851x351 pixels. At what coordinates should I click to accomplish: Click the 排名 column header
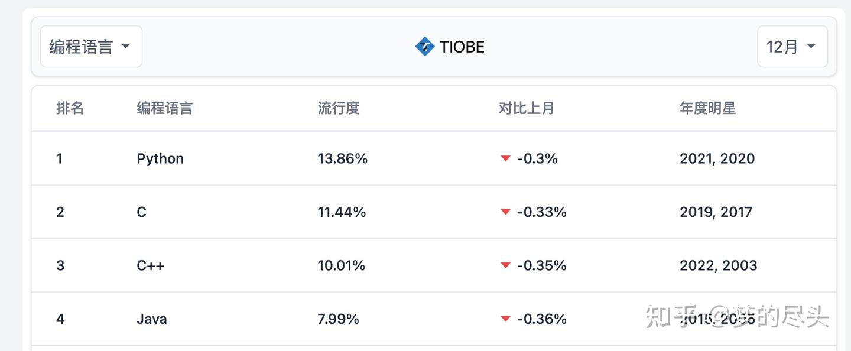pos(70,108)
